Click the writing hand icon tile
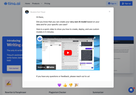The image size is (136, 95). [x=9, y=83]
